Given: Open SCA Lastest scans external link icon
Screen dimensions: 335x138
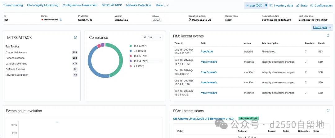Looking at the screenshot, I should [328, 110].
